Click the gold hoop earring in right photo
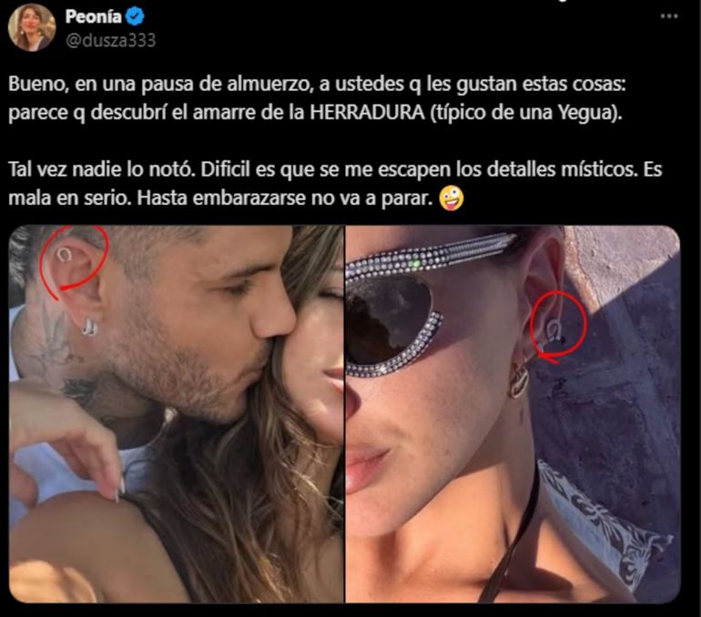 coord(520,379)
